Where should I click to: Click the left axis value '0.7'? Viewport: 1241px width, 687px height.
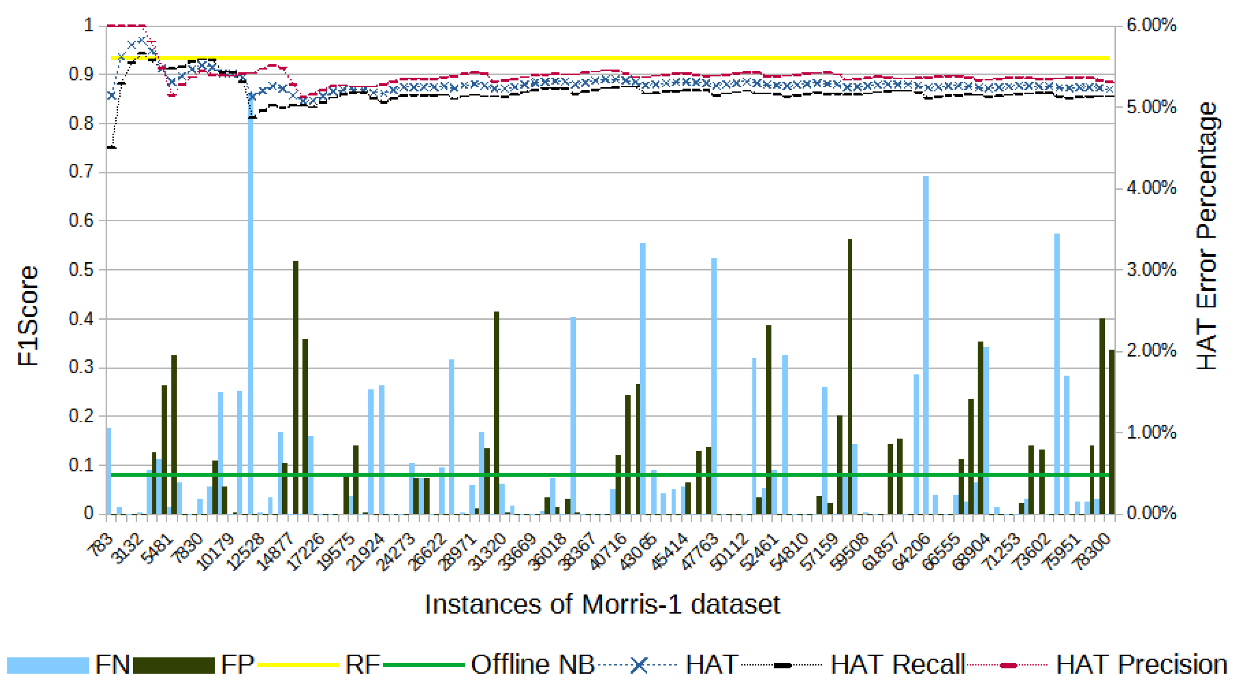(x=81, y=172)
